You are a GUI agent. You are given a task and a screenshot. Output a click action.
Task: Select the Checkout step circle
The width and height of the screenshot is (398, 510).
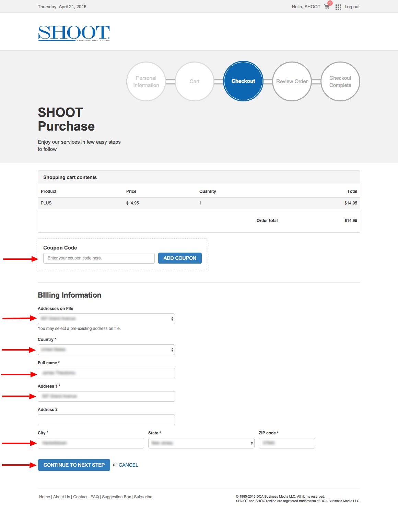[243, 81]
